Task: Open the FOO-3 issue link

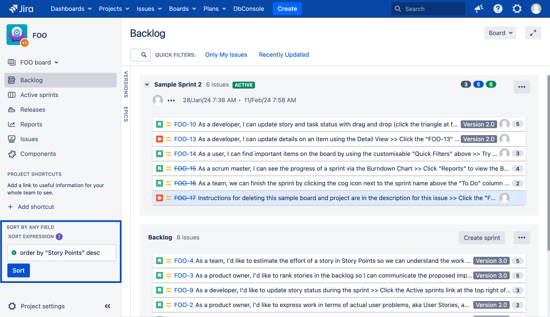Action: [184, 275]
